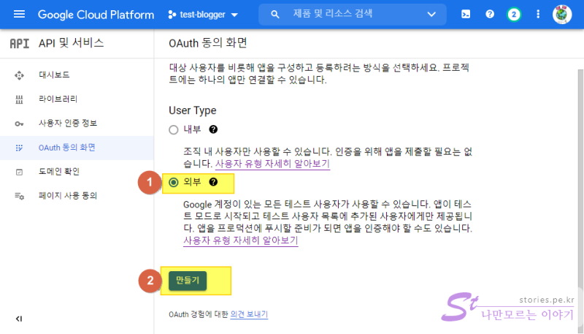Click the Google Cloud Platform logo text

click(96, 15)
